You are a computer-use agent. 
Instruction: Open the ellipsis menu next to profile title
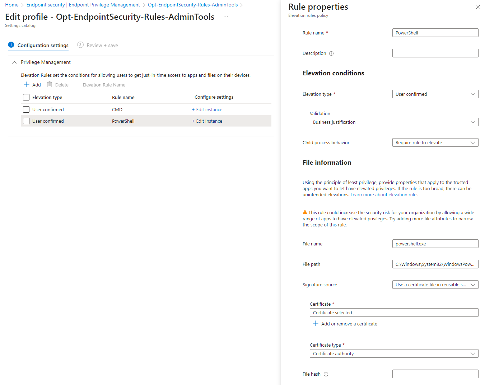click(x=226, y=17)
